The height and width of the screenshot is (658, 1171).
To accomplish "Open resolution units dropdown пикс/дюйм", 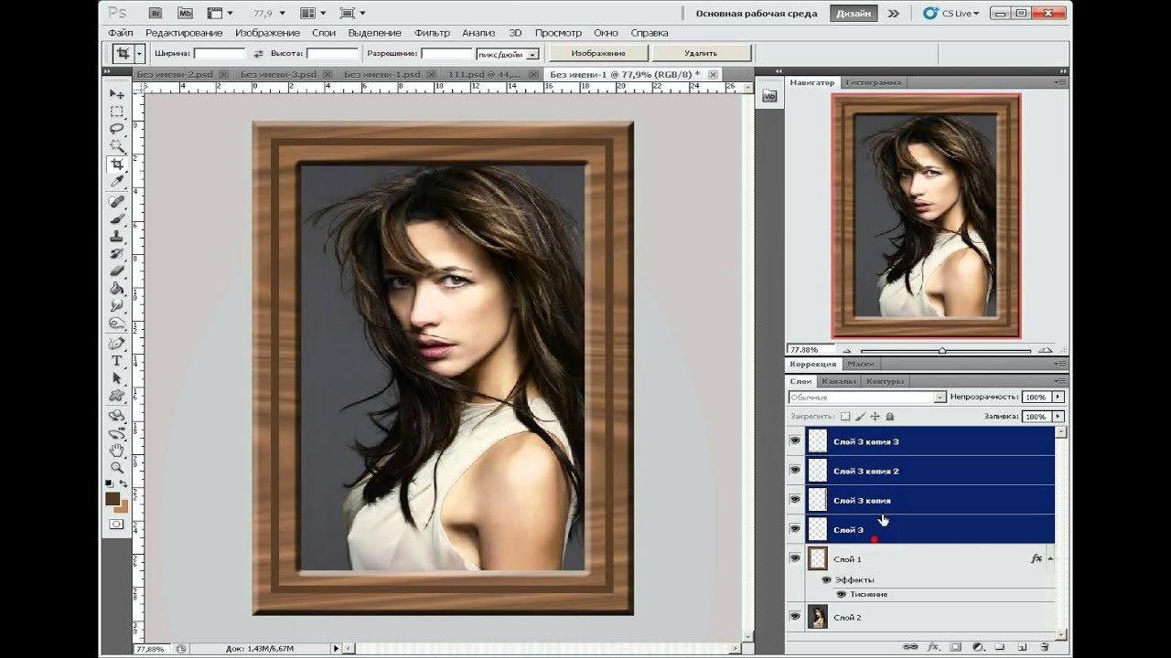I will tap(533, 54).
